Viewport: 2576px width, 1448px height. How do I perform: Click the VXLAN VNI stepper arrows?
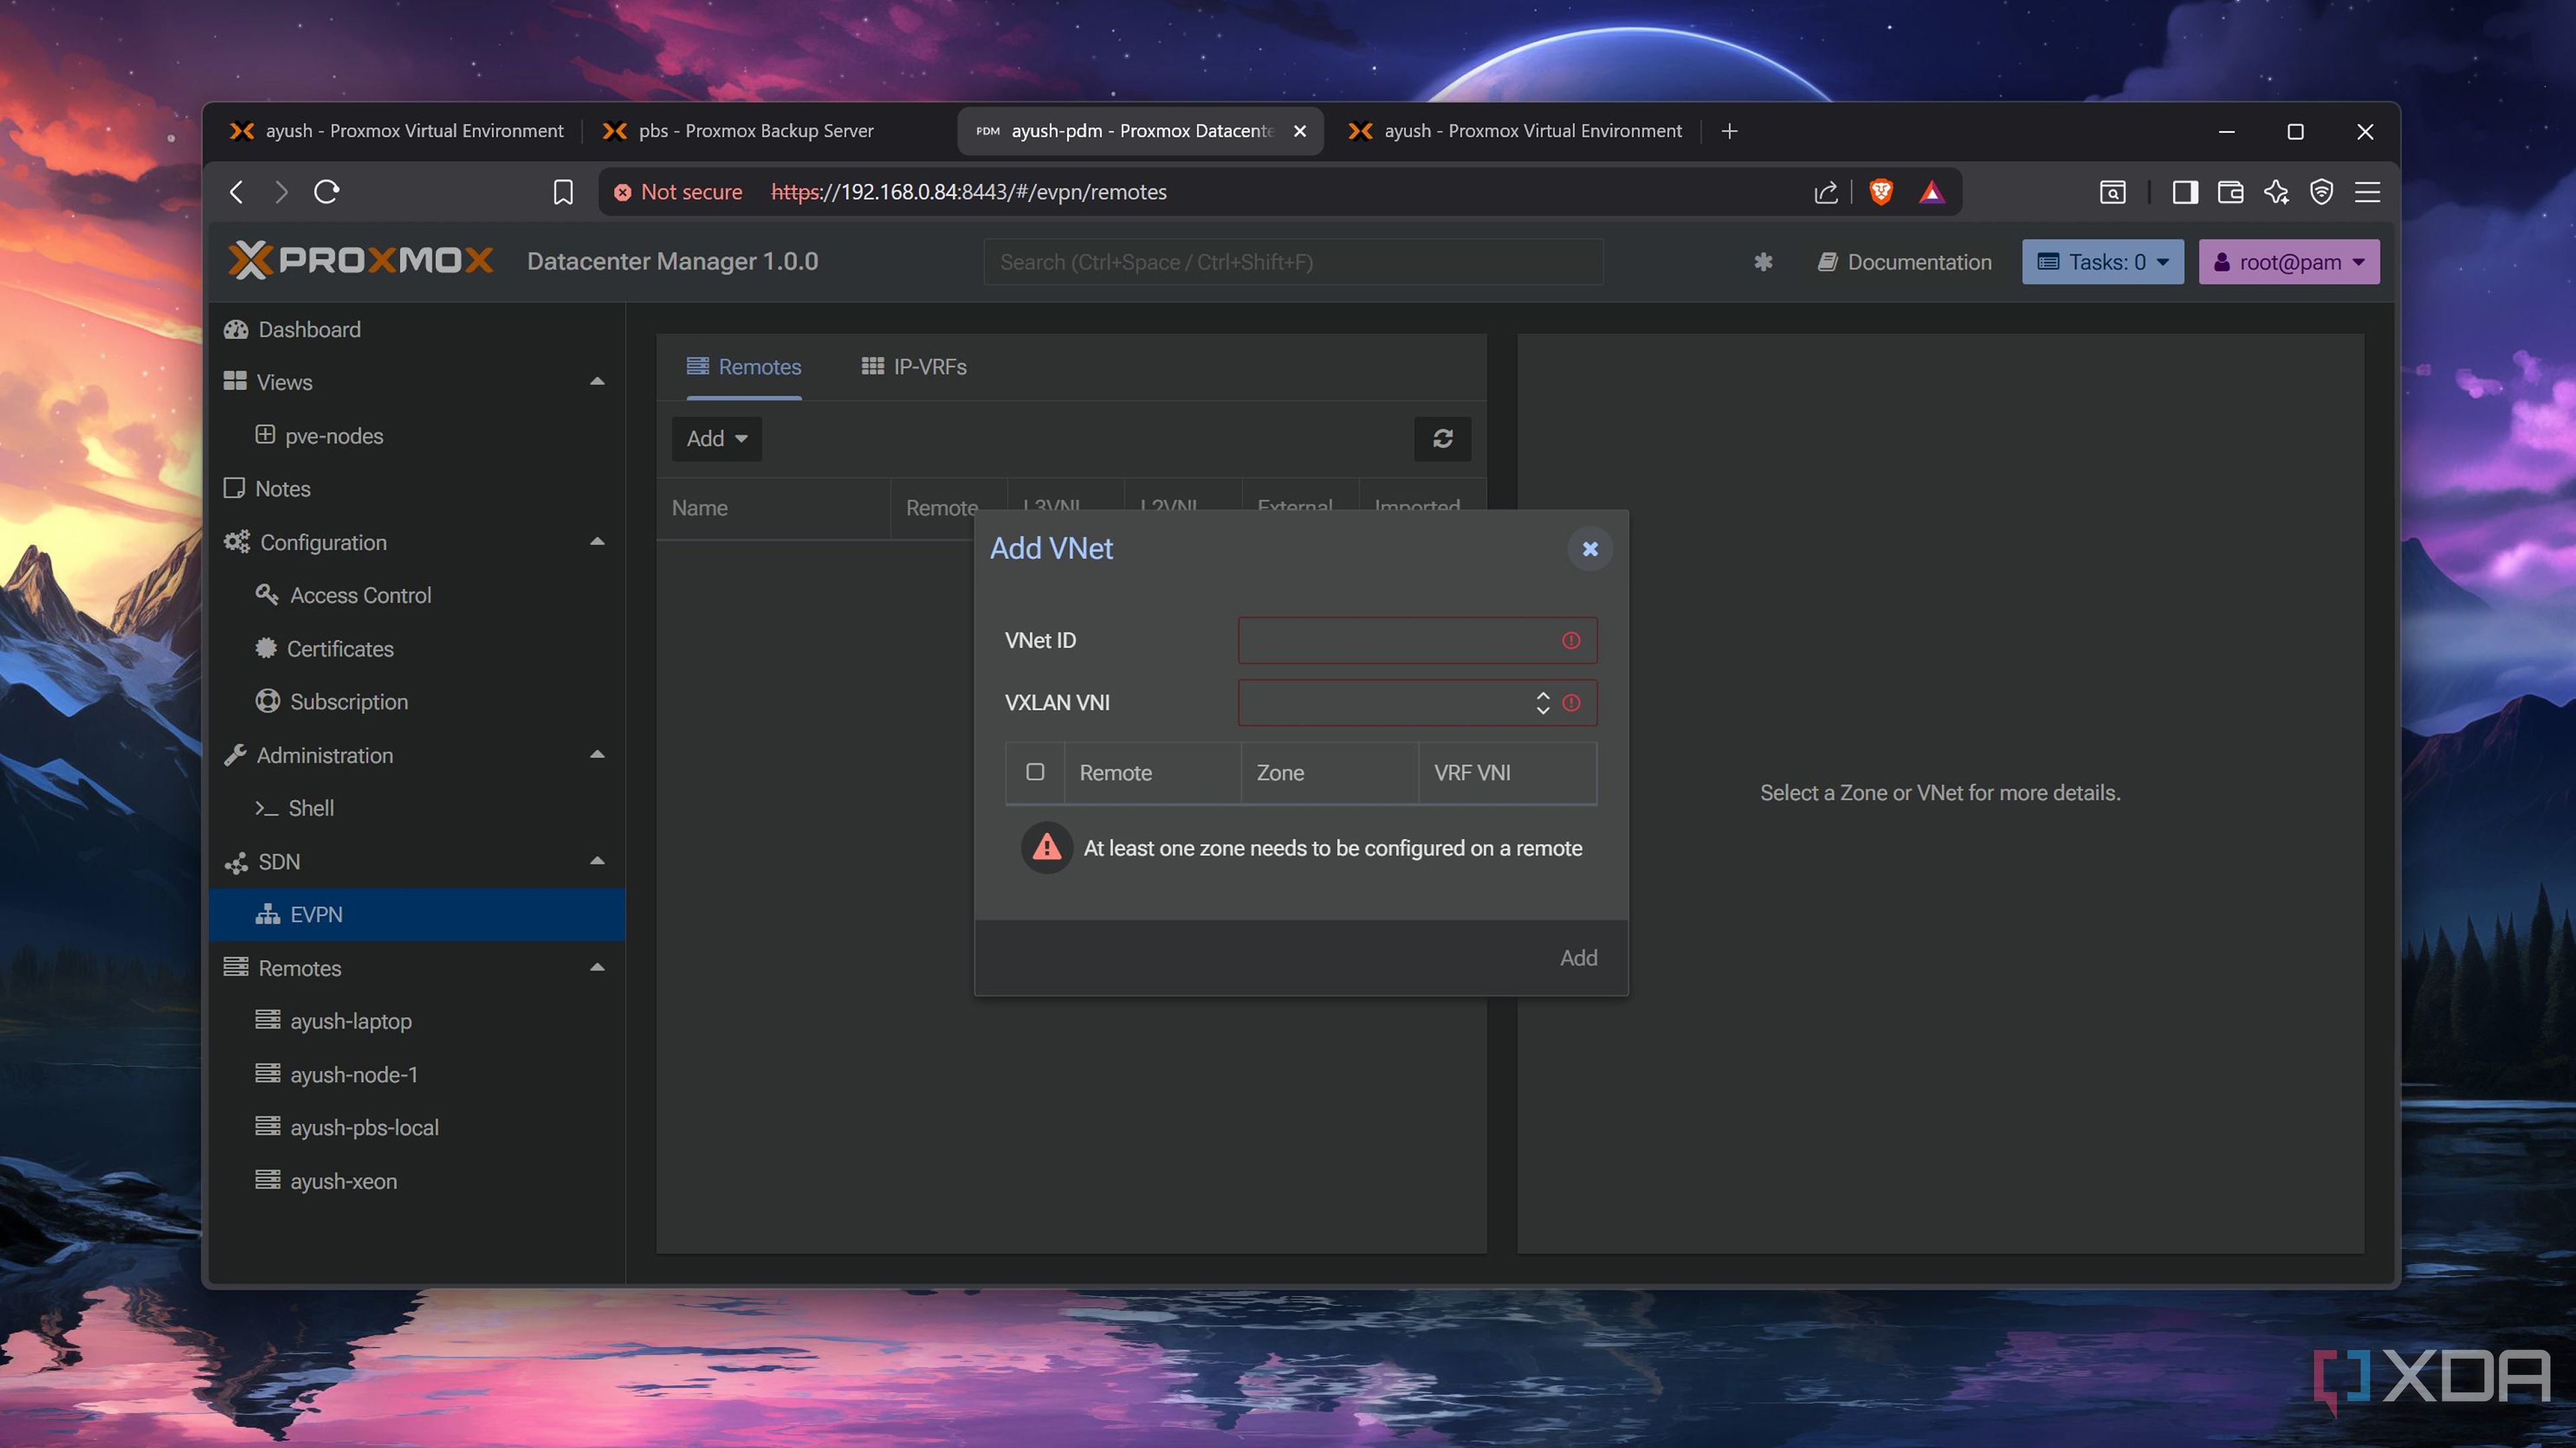click(x=1542, y=703)
